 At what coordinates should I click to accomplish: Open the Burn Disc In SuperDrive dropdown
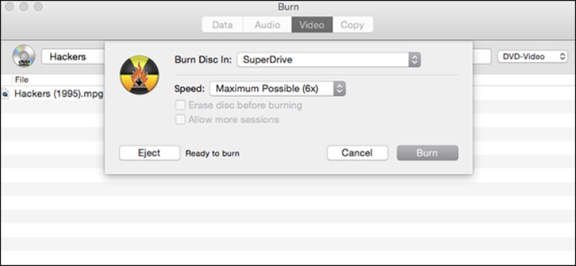tap(329, 60)
